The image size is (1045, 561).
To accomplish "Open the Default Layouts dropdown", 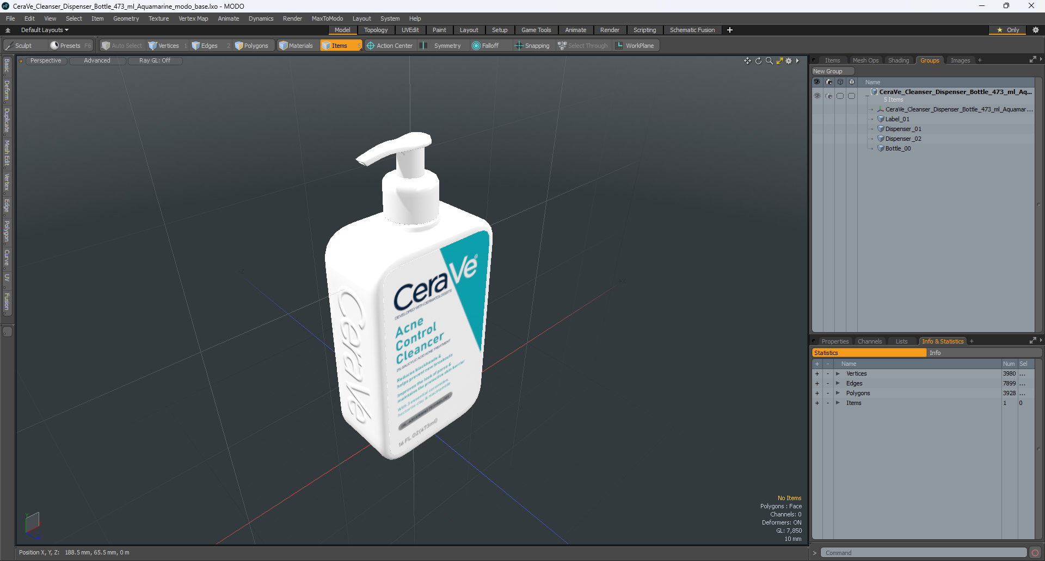I will pyautogui.click(x=45, y=30).
